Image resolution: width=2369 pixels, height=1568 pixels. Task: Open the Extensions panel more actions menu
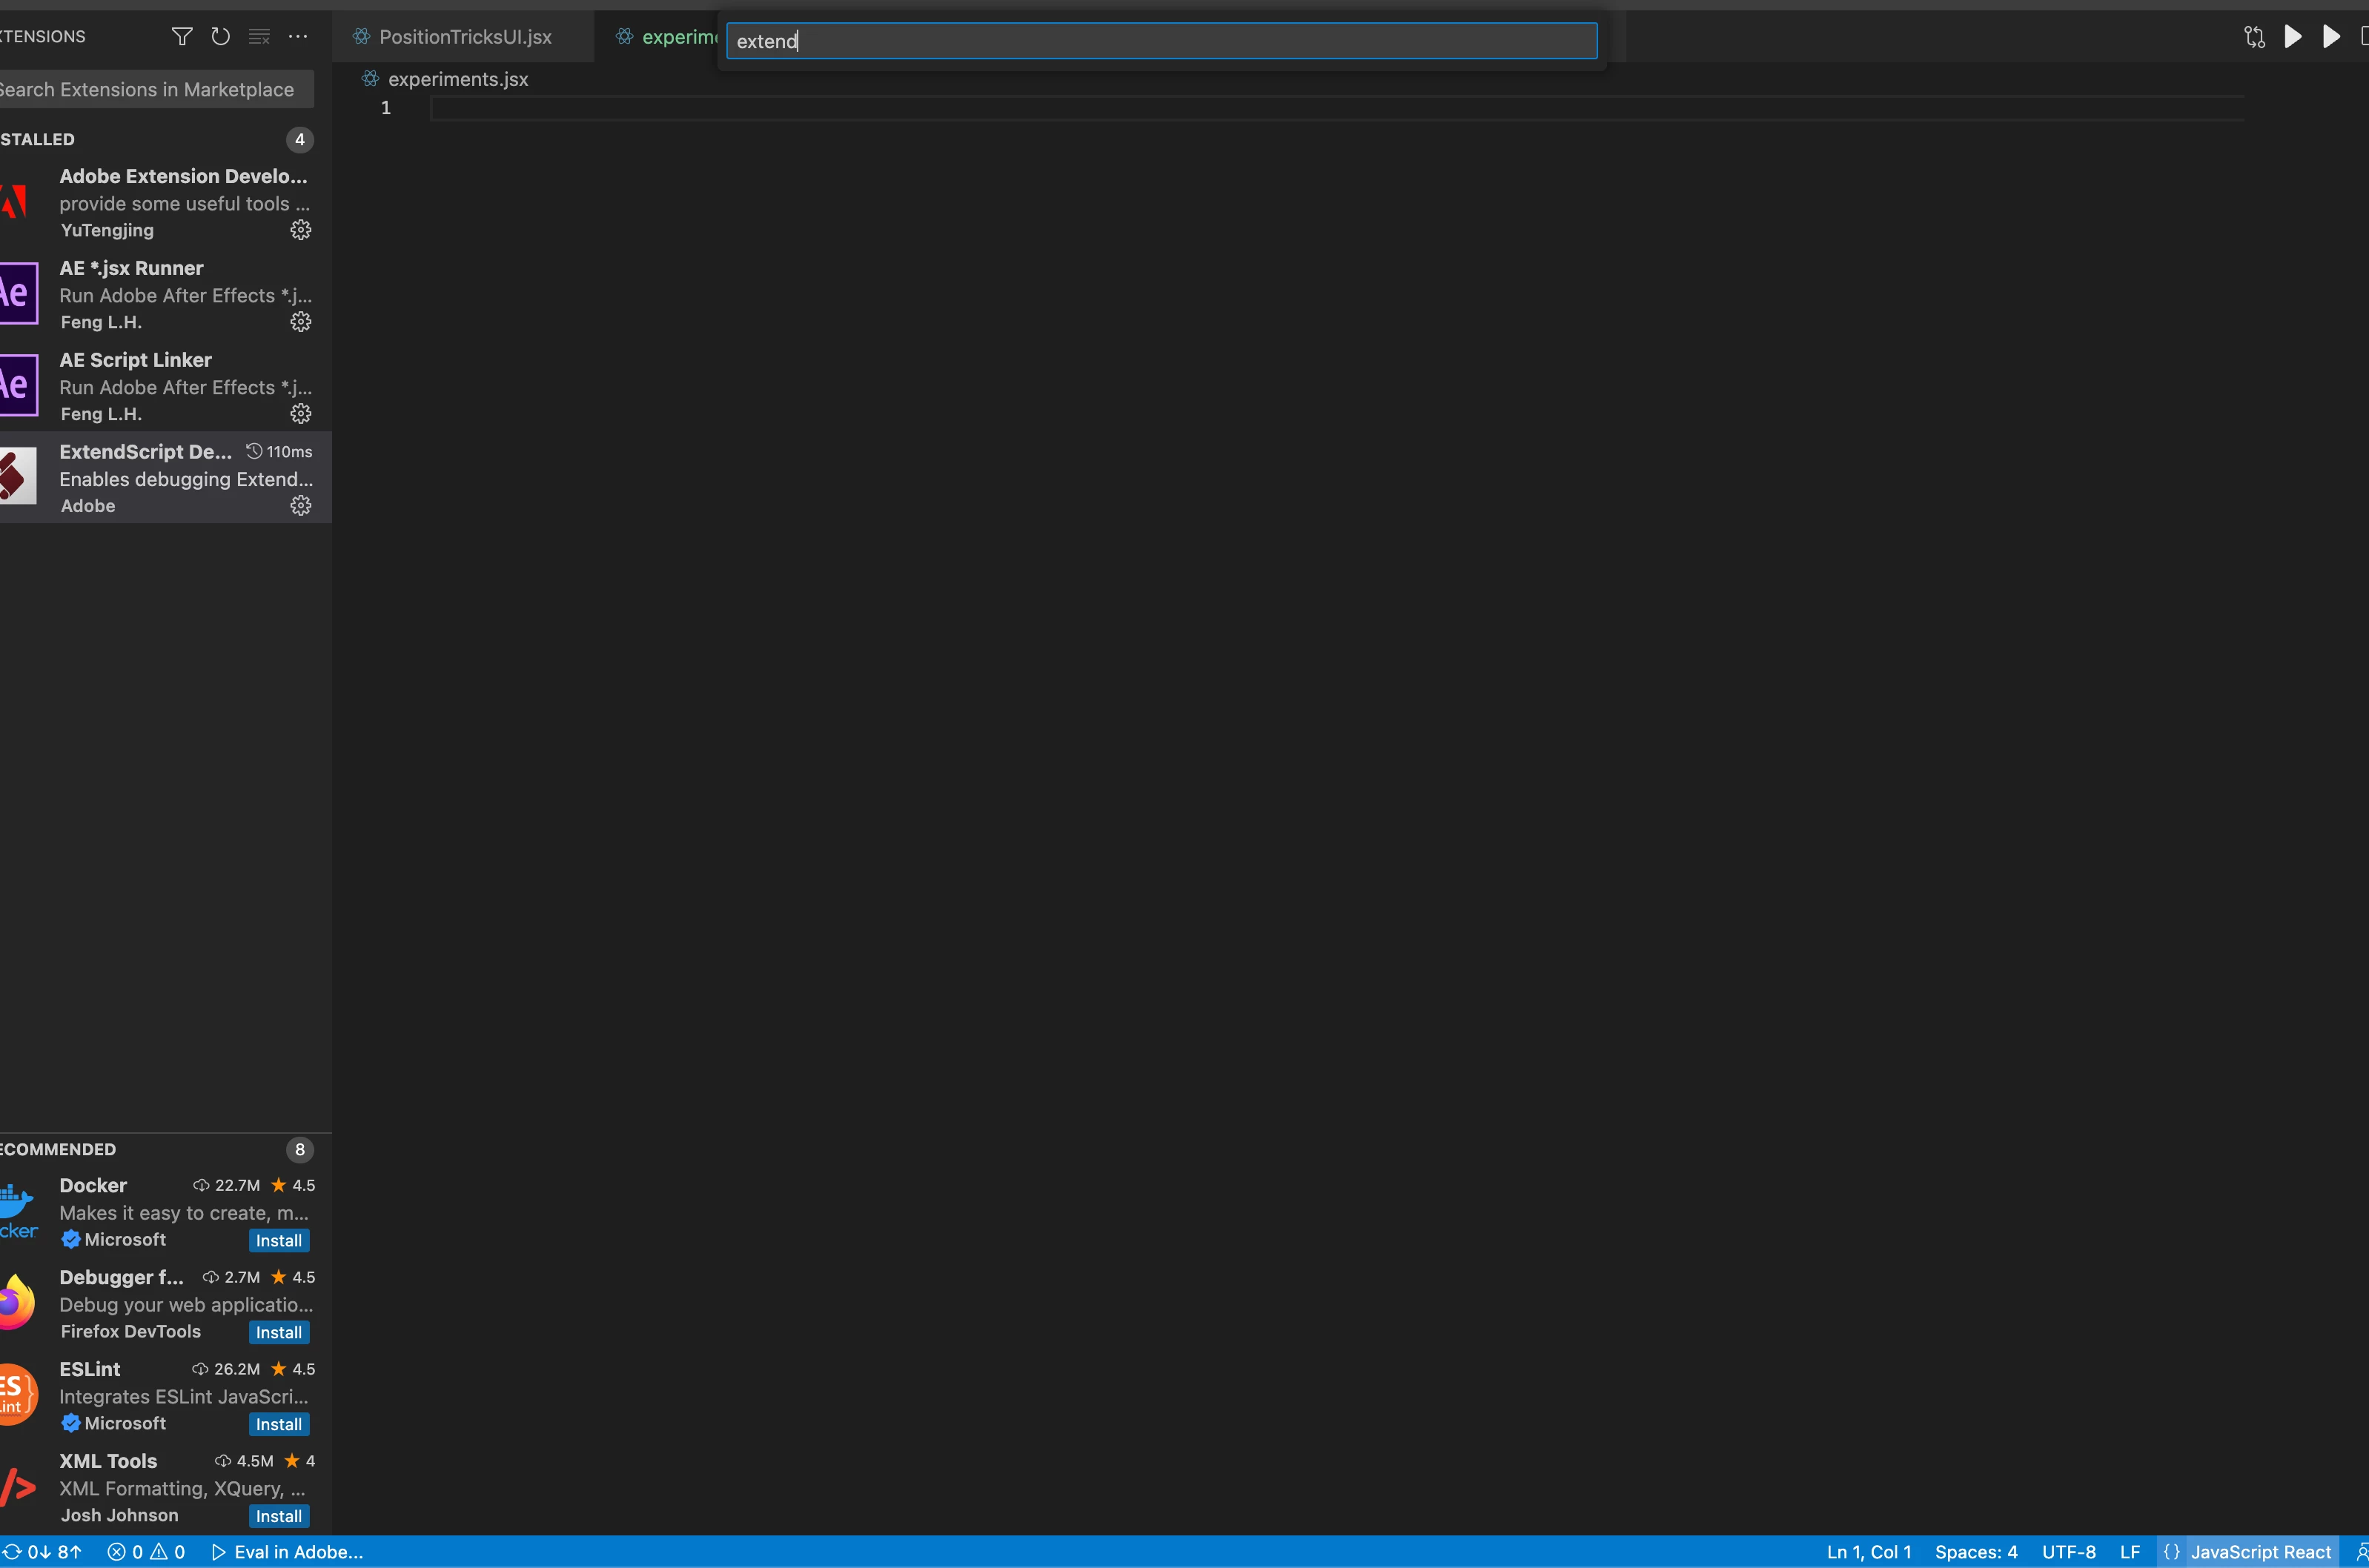[x=298, y=37]
